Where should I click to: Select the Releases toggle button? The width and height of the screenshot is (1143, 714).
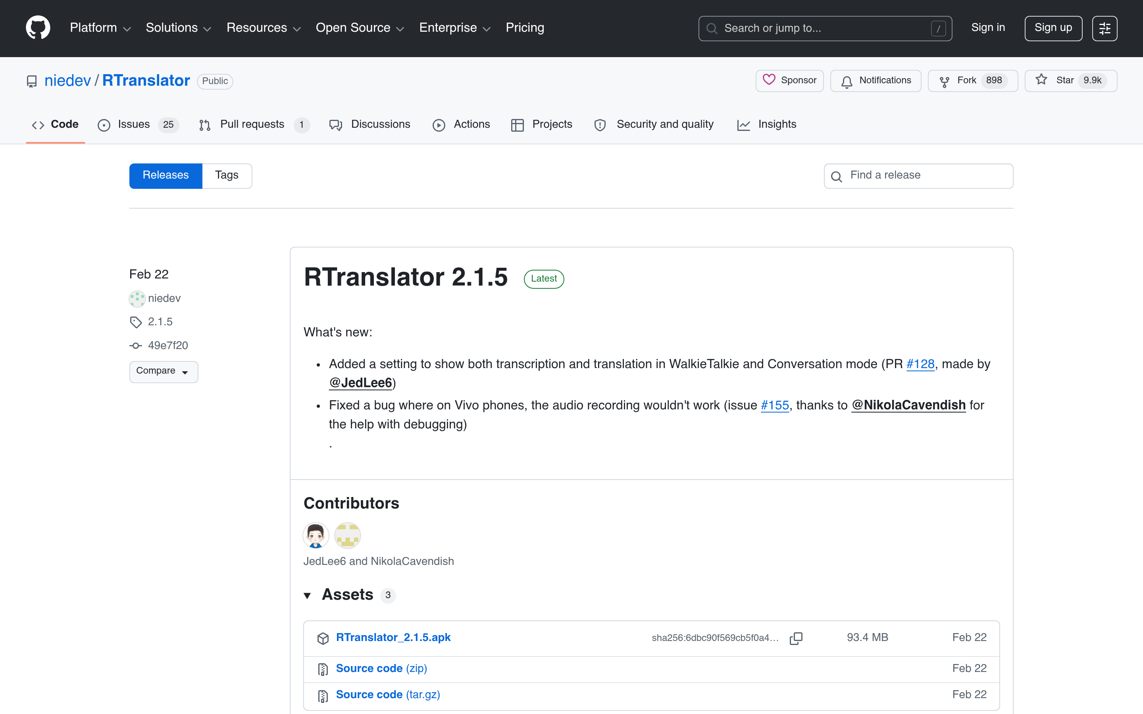point(166,176)
